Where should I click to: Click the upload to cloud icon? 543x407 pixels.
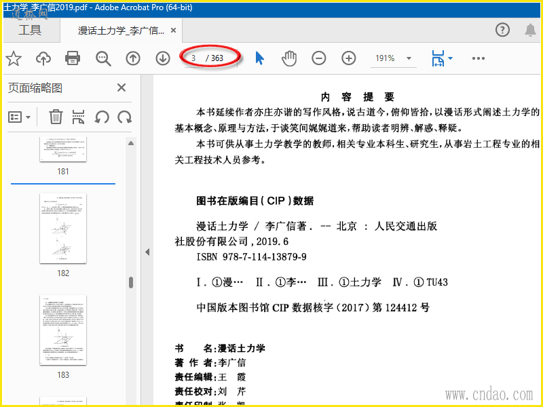43,58
